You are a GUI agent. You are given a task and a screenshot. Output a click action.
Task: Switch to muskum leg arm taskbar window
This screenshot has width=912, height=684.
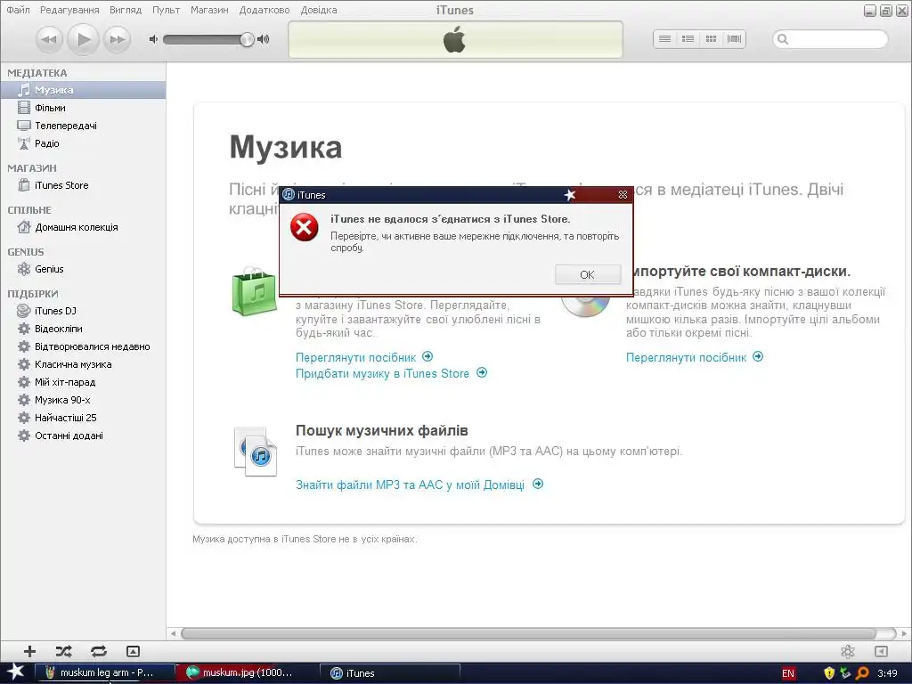105,673
